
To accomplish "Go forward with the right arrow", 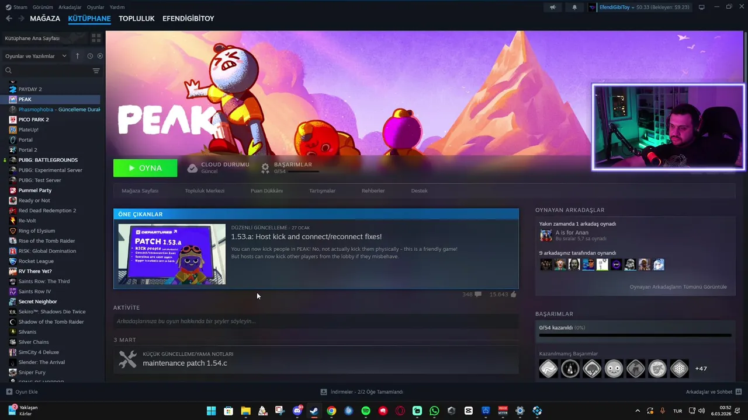I will [x=21, y=19].
